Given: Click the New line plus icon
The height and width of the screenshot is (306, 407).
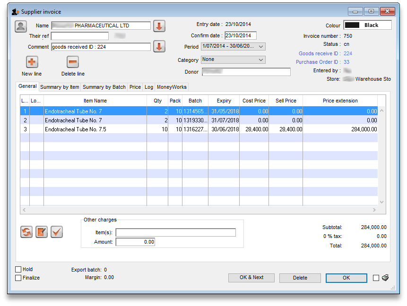Looking at the screenshot, I should pos(32,62).
